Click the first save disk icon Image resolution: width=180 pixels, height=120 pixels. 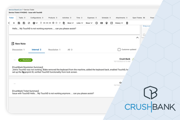point(19,23)
